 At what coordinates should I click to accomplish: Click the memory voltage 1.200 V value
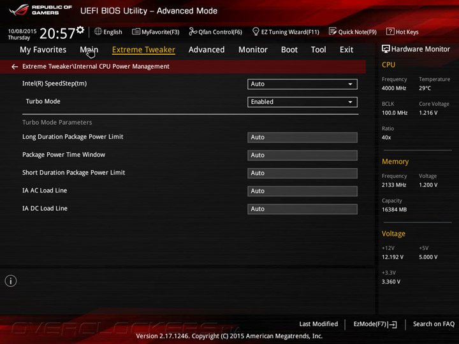point(428,185)
